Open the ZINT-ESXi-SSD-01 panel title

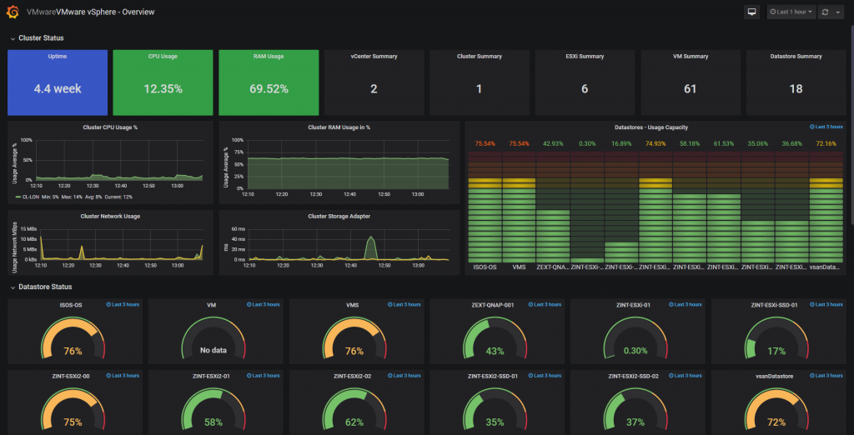click(x=775, y=305)
